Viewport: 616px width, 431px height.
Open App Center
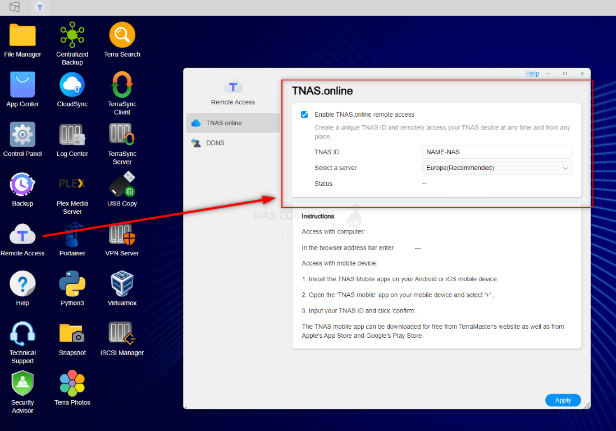point(22,84)
